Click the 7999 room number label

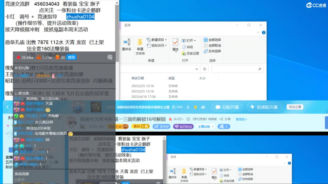[x=177, y=107]
